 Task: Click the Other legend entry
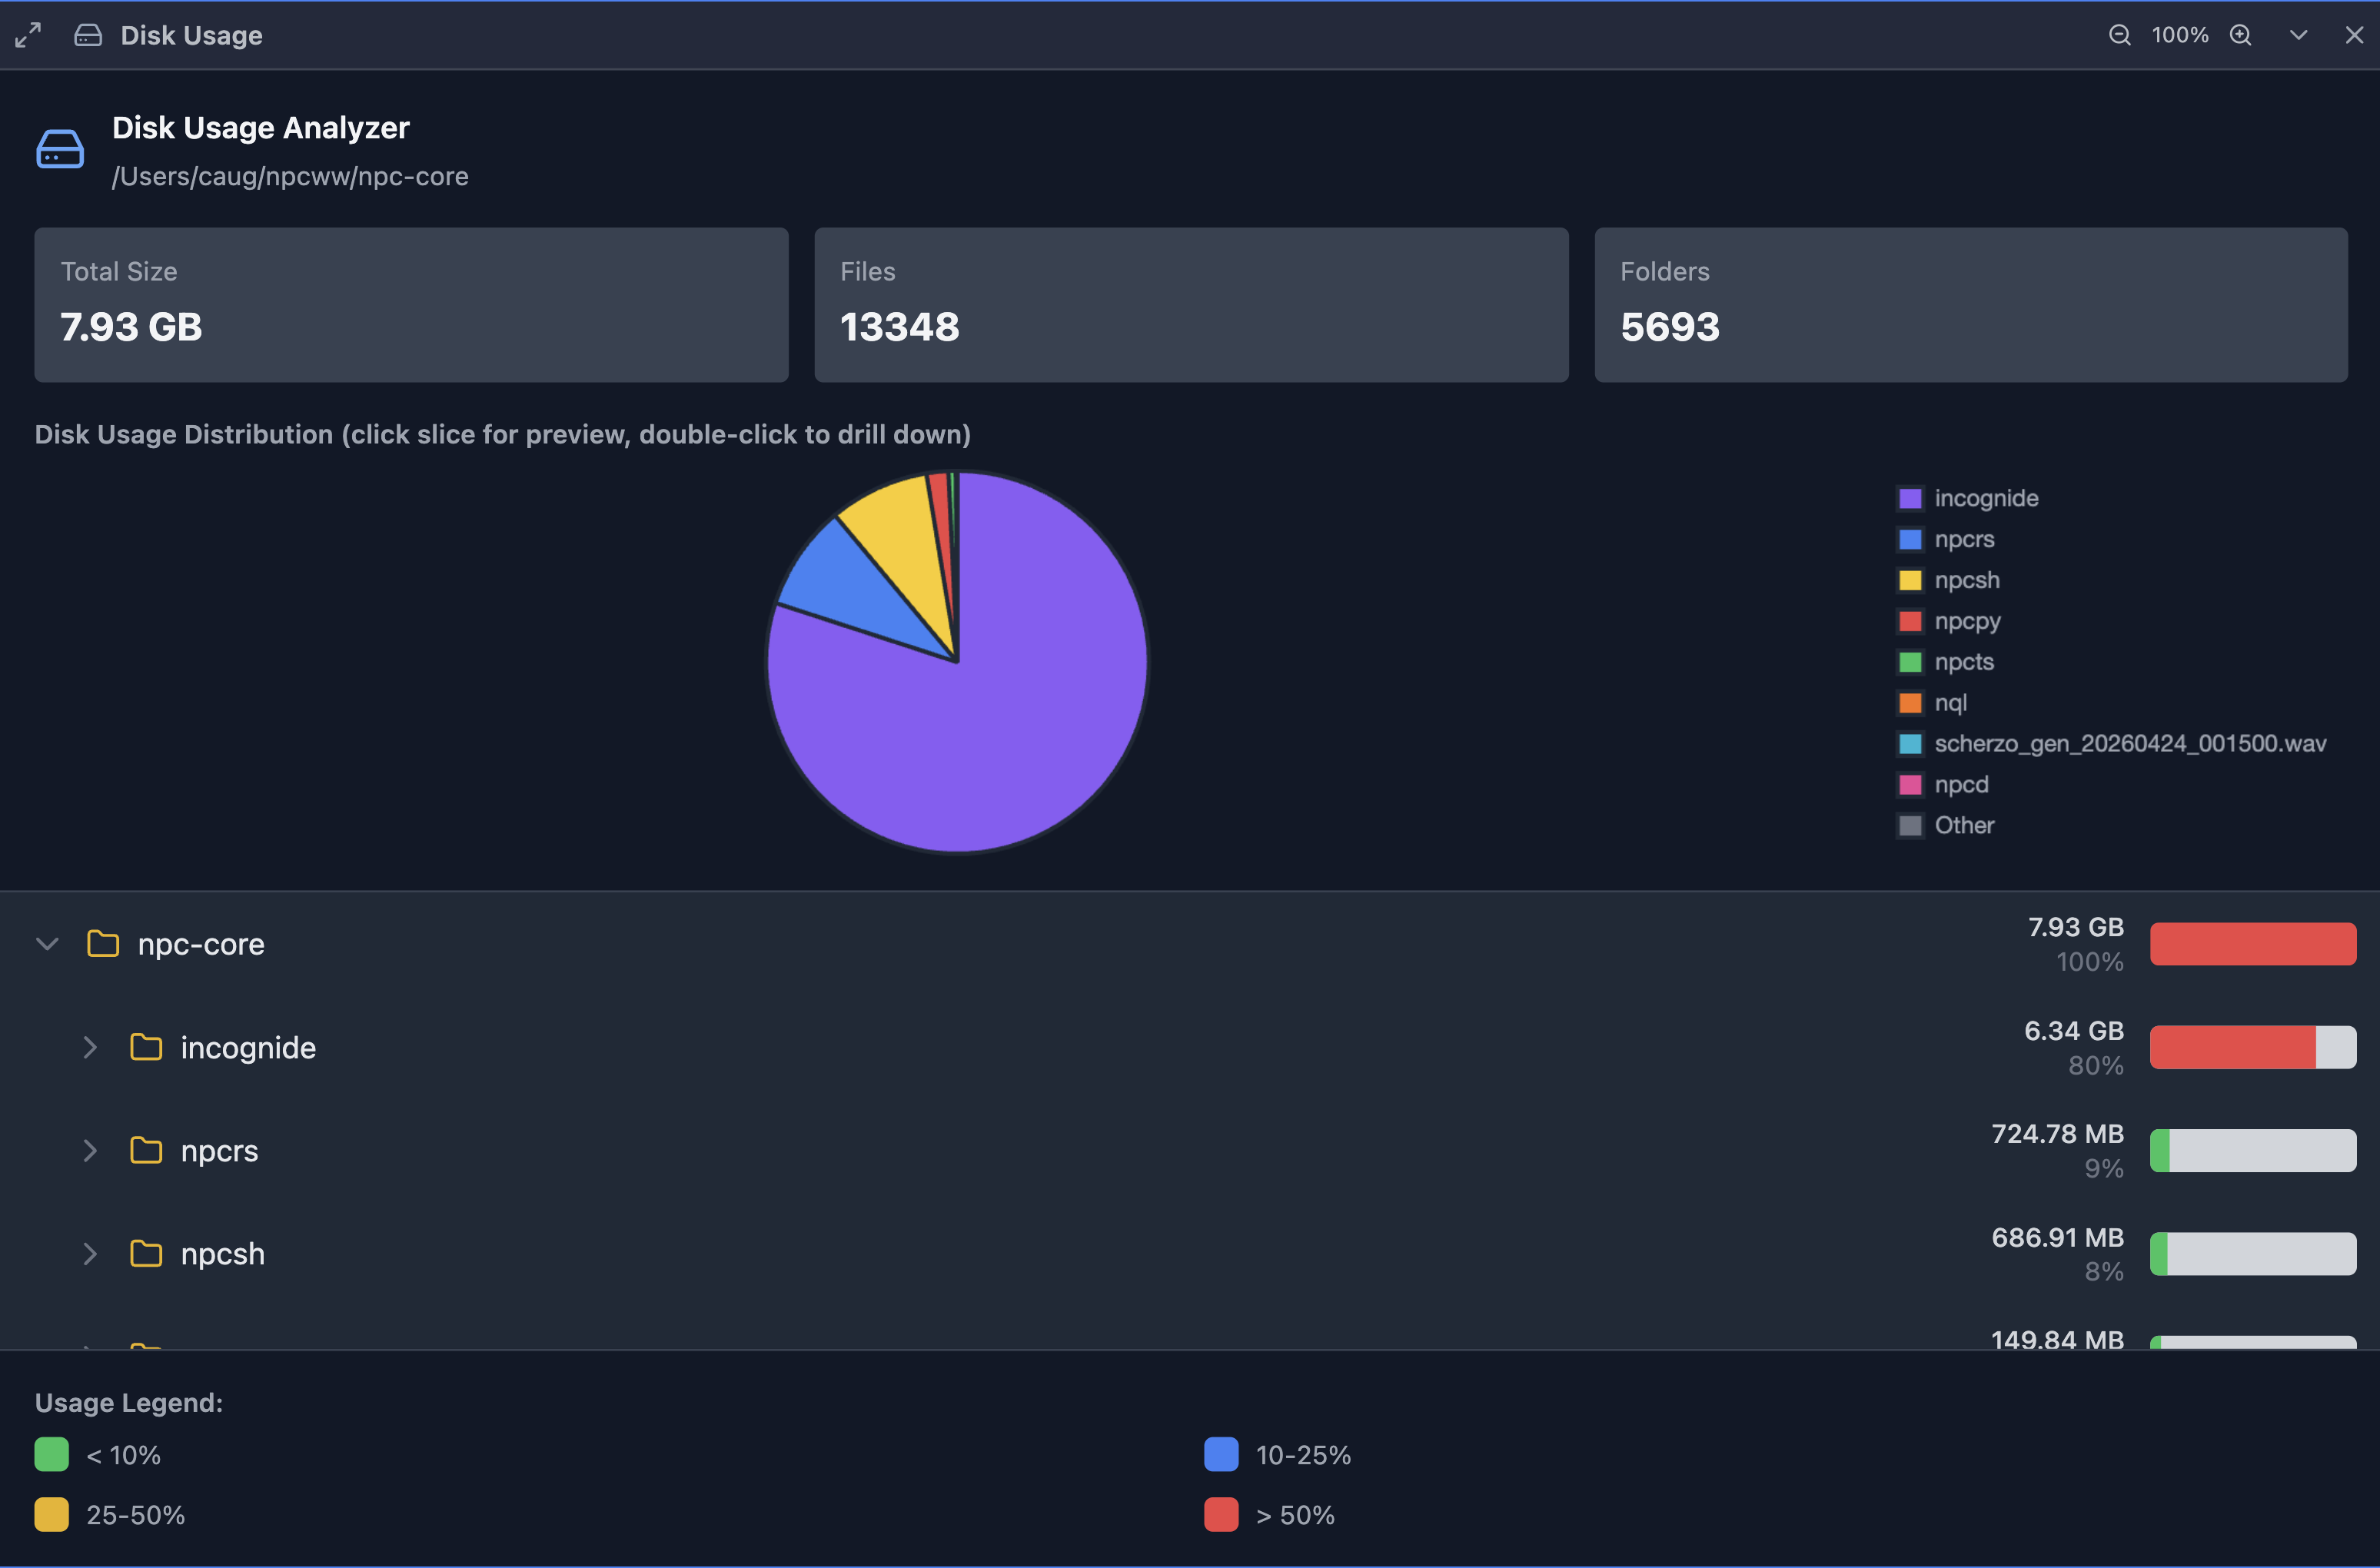click(1946, 826)
